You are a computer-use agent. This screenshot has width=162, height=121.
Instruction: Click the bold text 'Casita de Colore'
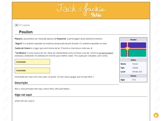point(22,48)
